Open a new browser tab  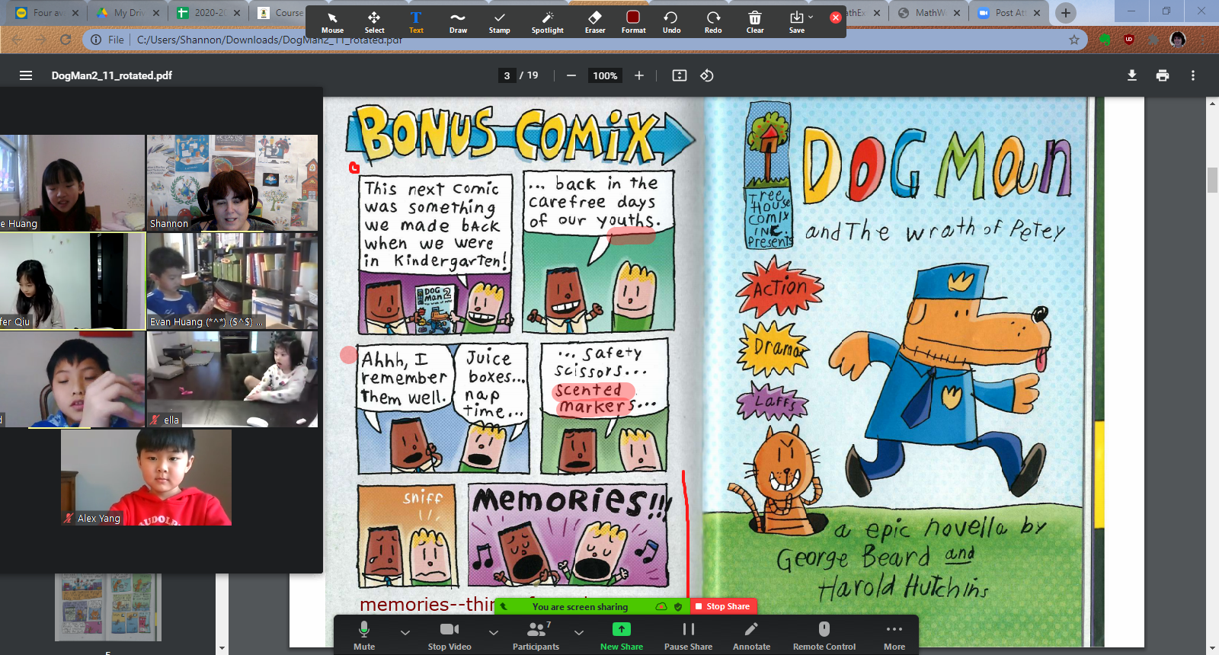(1066, 12)
